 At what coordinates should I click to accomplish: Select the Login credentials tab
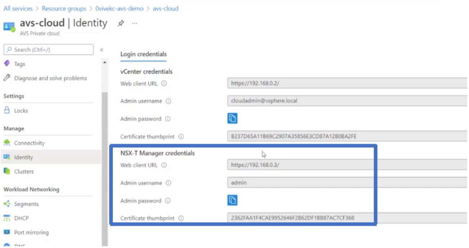143,54
